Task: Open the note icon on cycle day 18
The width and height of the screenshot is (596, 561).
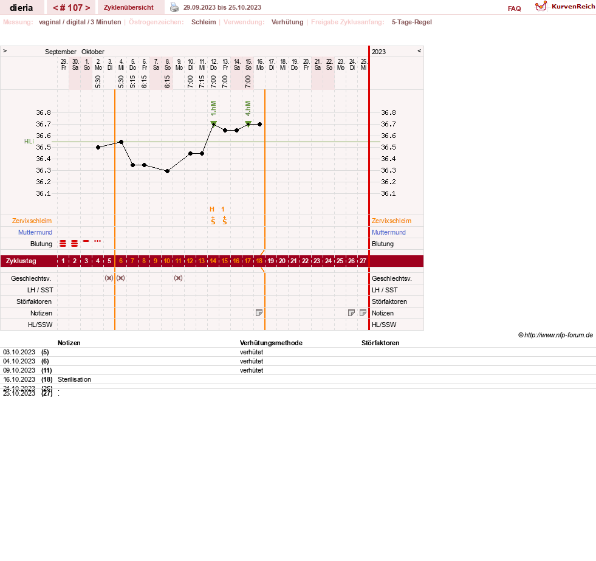Action: pos(259,313)
